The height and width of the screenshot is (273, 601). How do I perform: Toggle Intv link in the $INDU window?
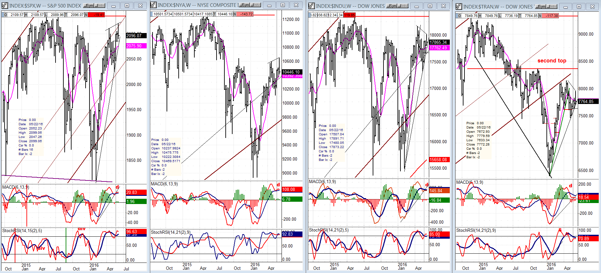coord(403,6)
